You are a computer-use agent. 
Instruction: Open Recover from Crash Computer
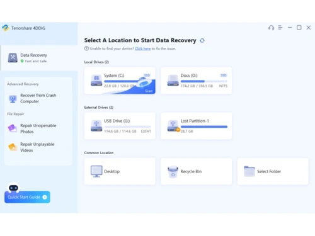click(38, 98)
